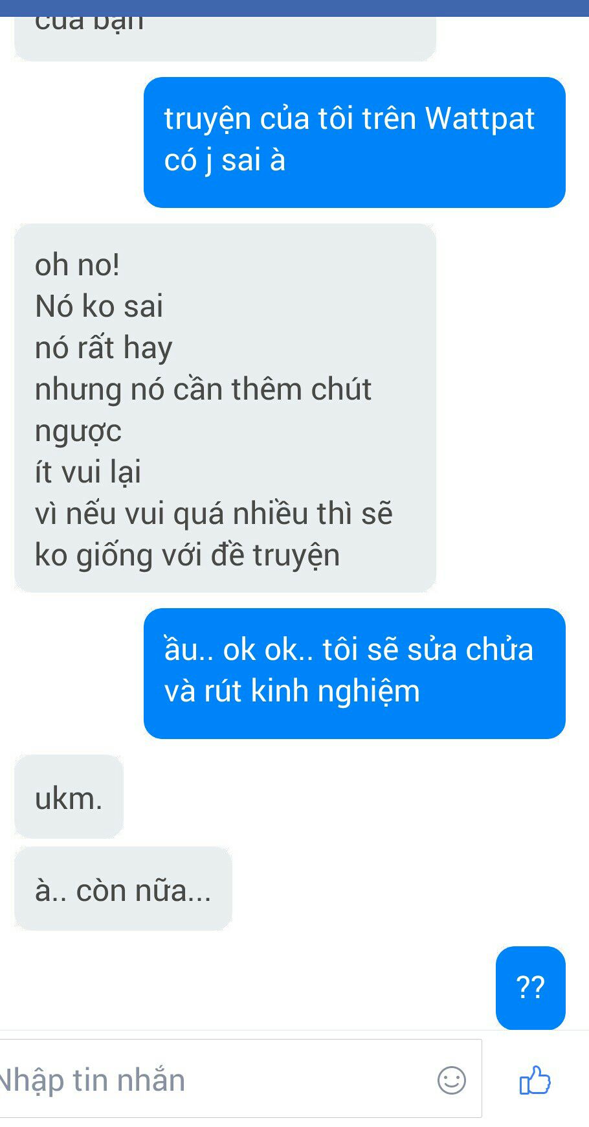
Task: Click the "và rút kinh nghiệm" text
Action: (x=292, y=691)
